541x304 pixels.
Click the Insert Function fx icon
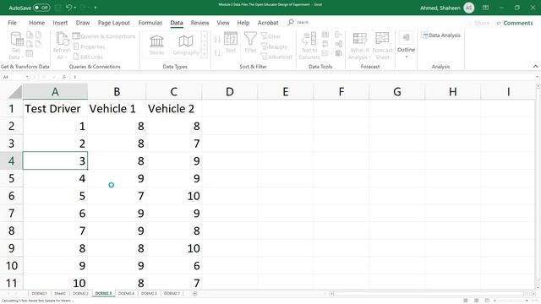click(64, 77)
